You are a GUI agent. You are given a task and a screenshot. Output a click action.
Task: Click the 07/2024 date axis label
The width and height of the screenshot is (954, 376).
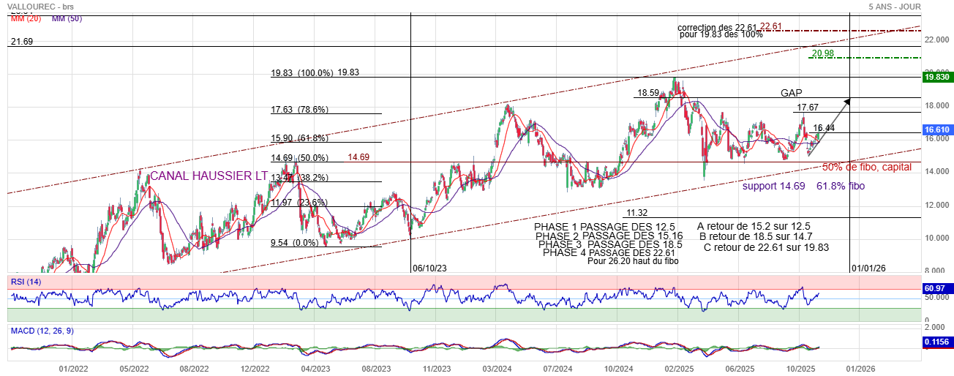click(557, 368)
